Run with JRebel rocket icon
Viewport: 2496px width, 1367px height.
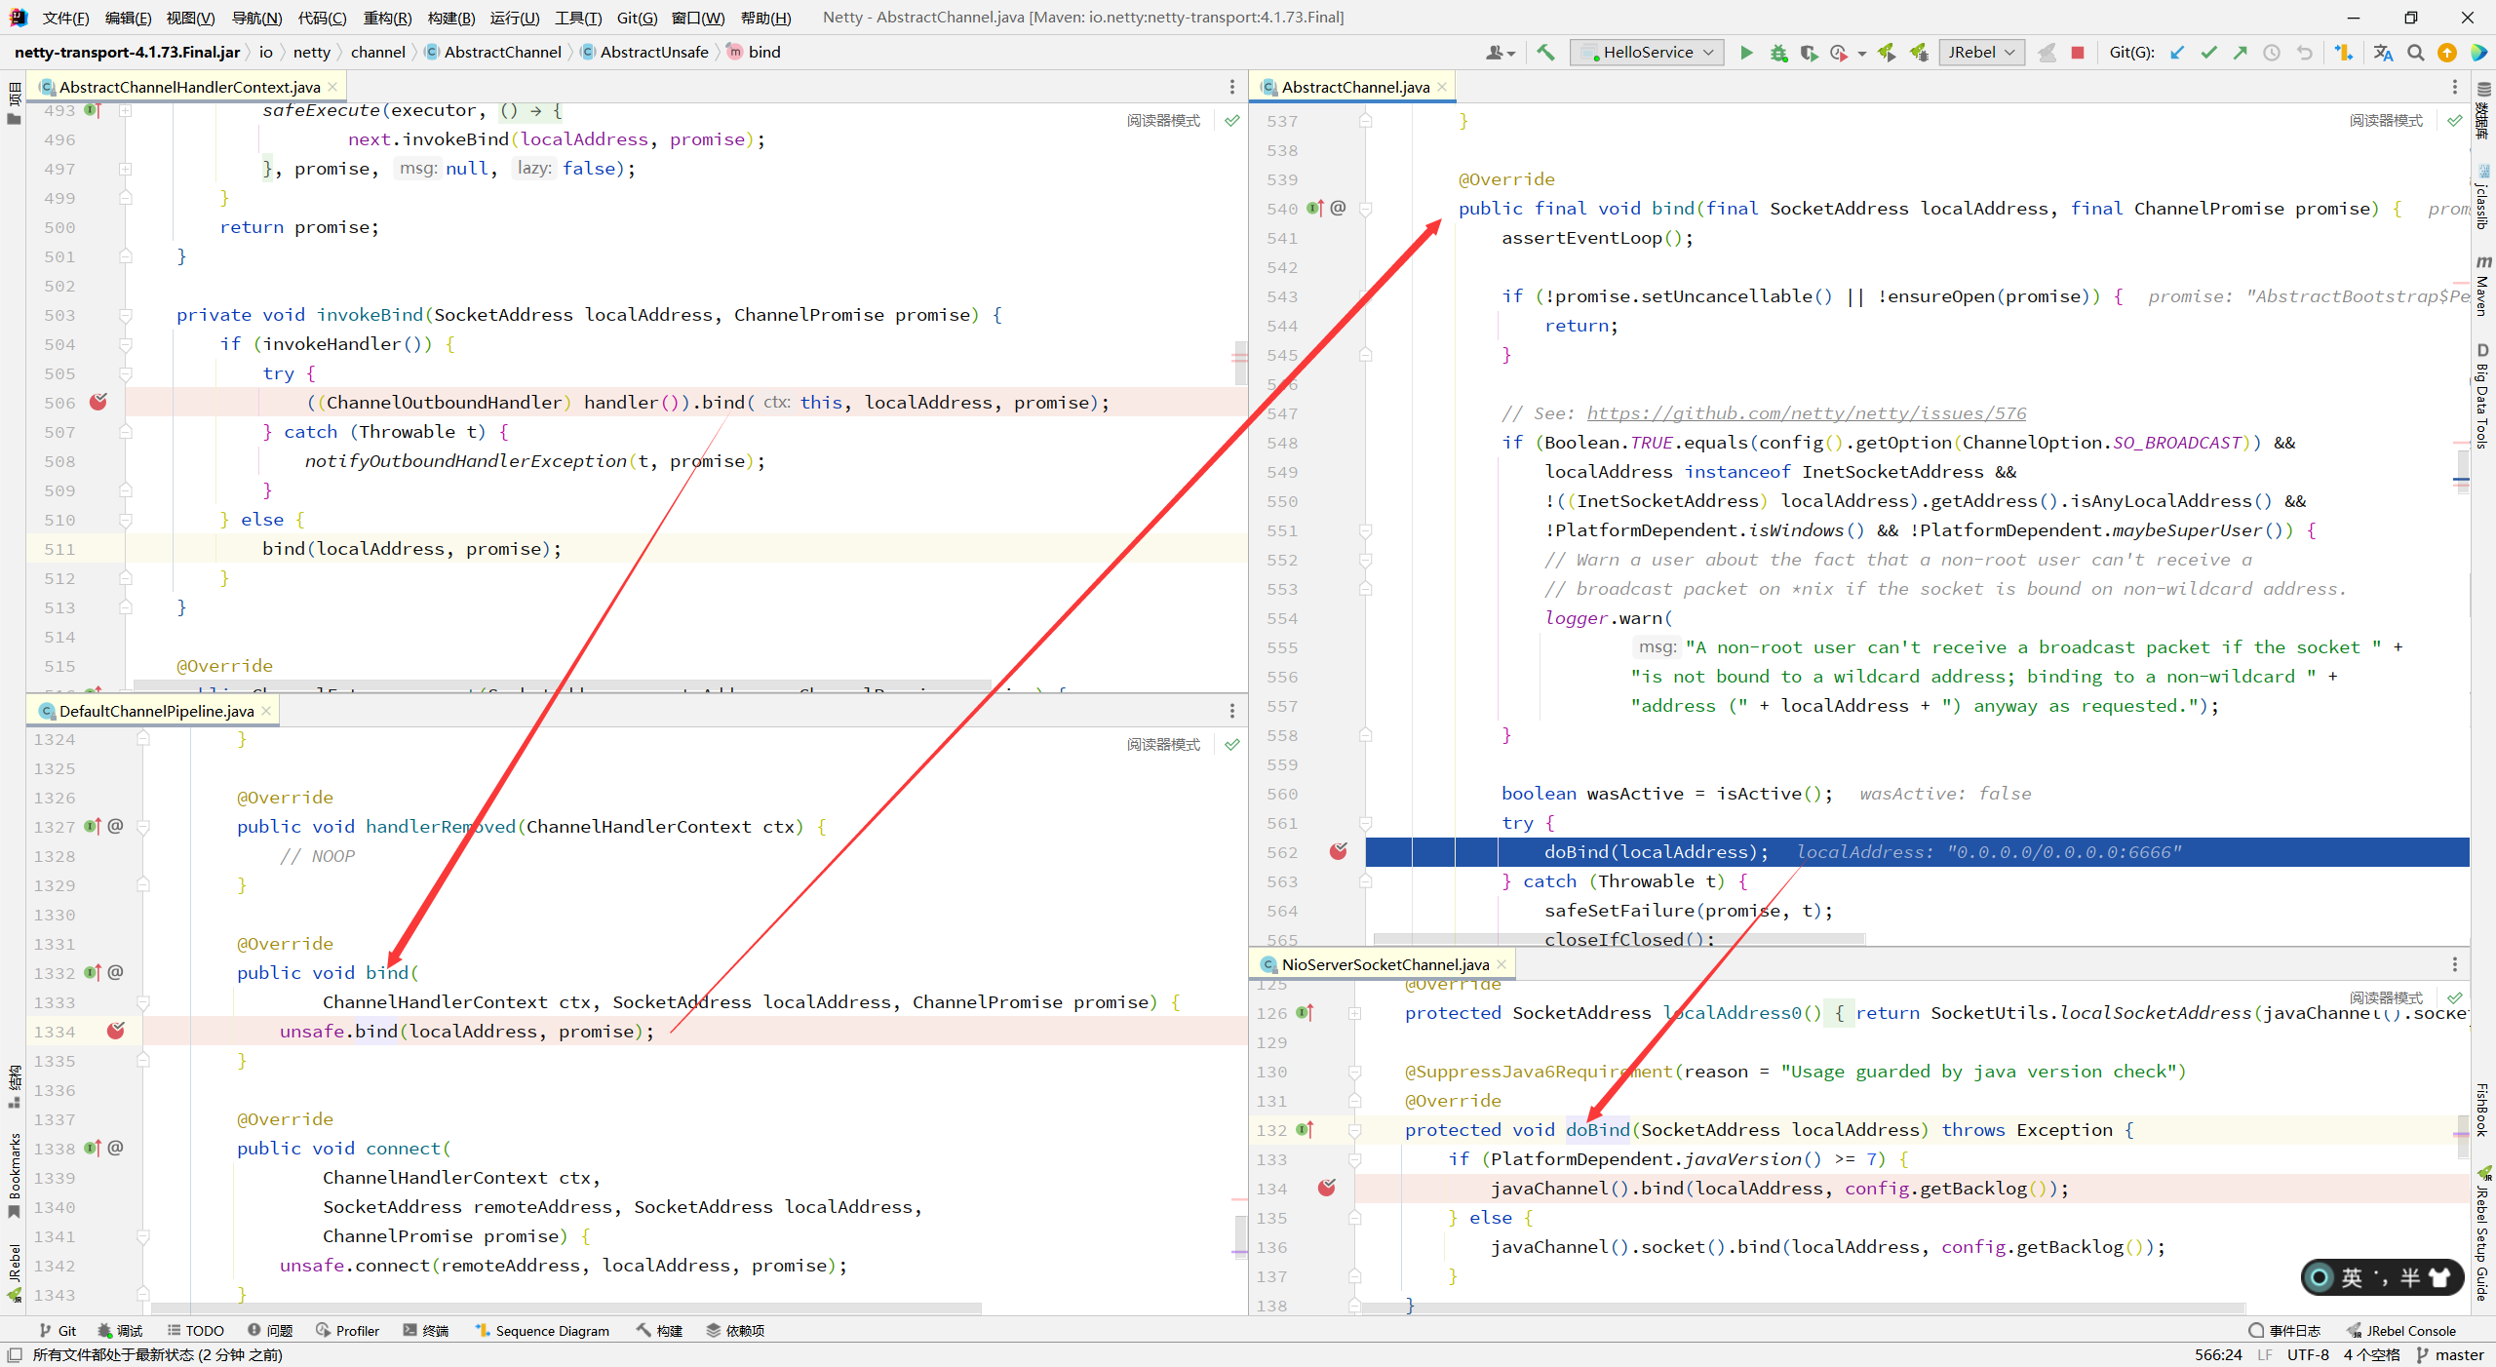click(x=1887, y=53)
